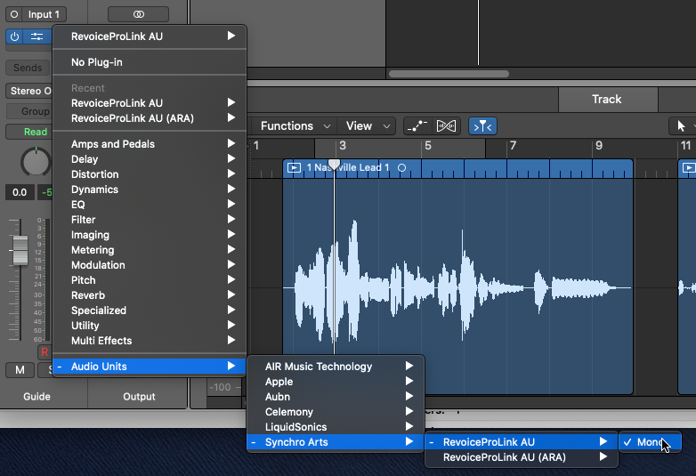Image resolution: width=696 pixels, height=476 pixels.
Task: Select the pointer tool in toolbar
Action: pyautogui.click(x=682, y=126)
